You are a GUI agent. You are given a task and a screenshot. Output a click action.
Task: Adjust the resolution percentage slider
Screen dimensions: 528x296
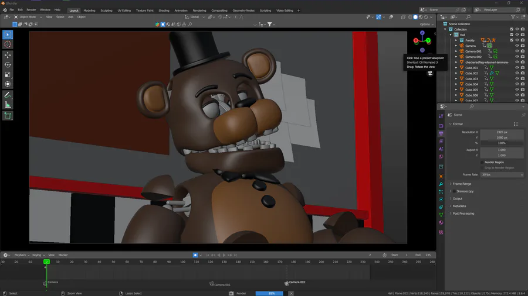click(502, 143)
